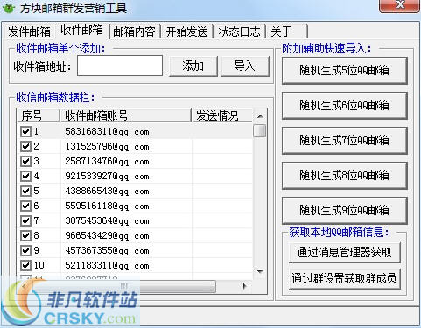Click the 收件箱地址 input field
The image size is (421, 328).
[120, 66]
